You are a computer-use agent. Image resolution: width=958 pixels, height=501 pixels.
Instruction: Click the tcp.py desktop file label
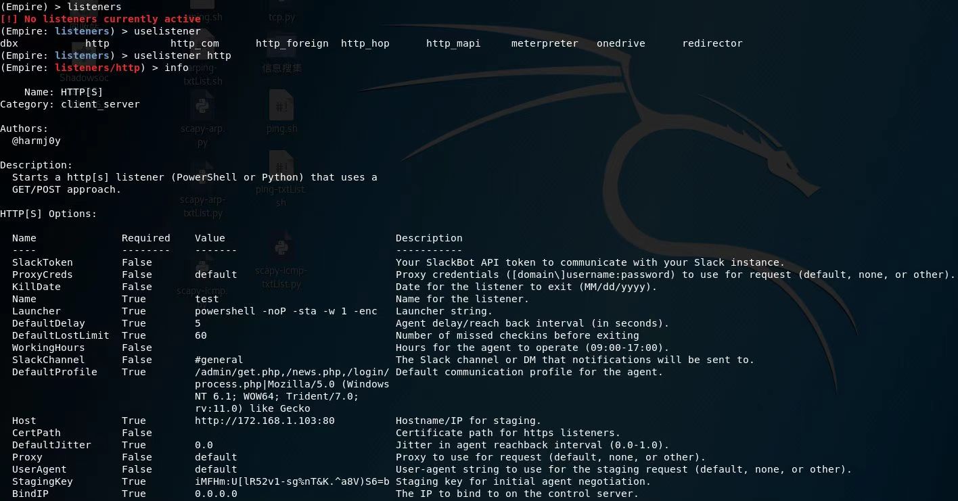tap(281, 16)
